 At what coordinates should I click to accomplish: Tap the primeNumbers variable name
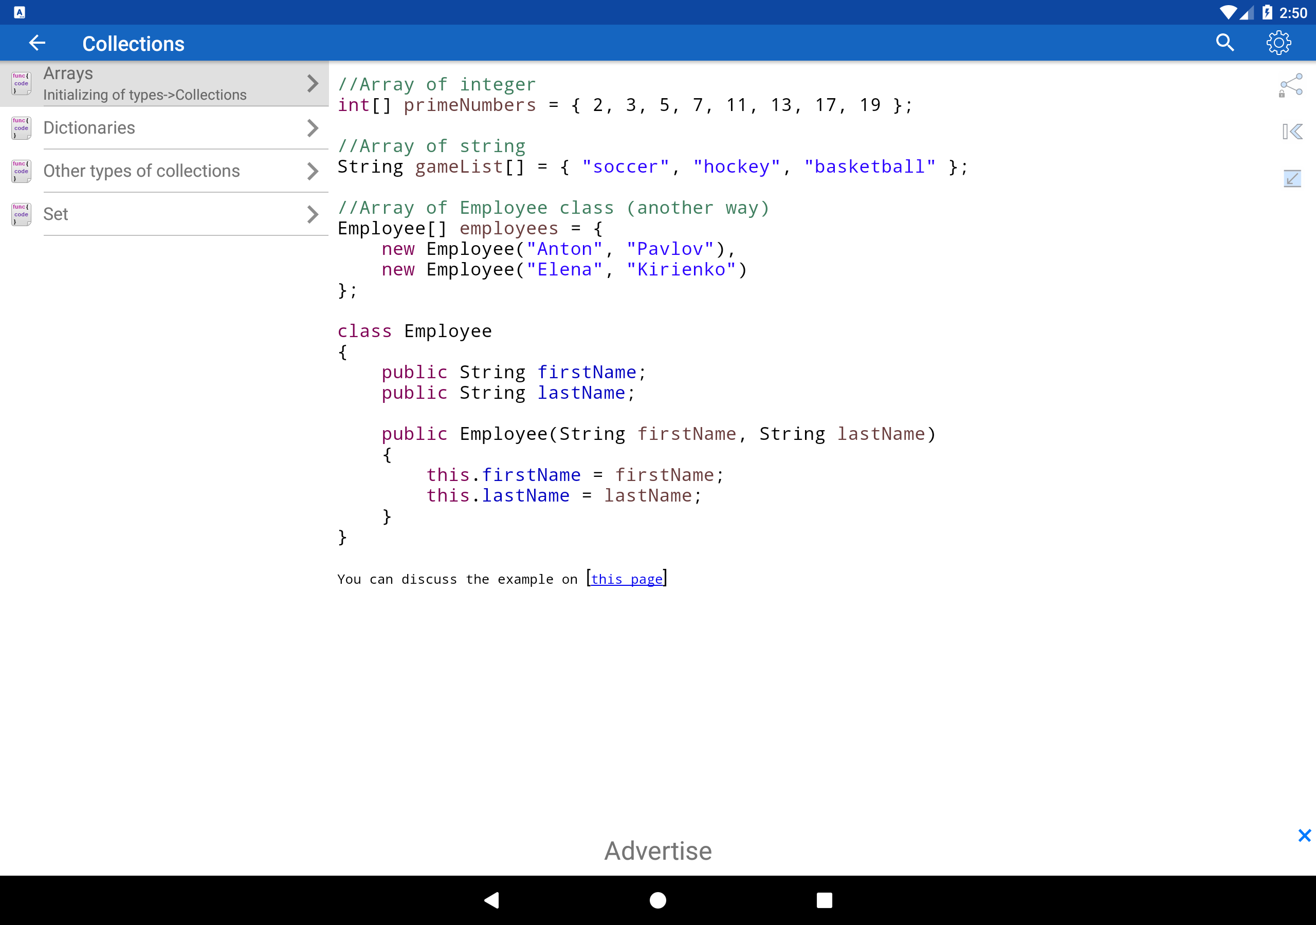pyautogui.click(x=470, y=105)
